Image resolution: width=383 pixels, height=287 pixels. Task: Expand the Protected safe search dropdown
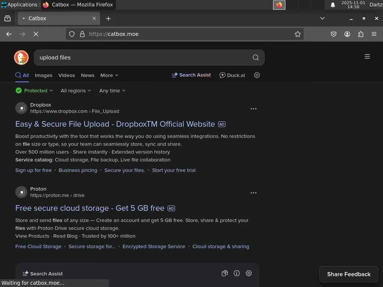34,90
